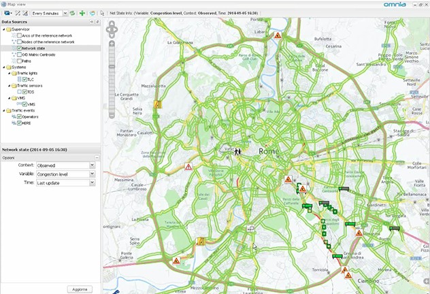Image resolution: width=430 pixels, height=294 pixels.
Task: Click the Rome city label on map
Action: point(269,151)
